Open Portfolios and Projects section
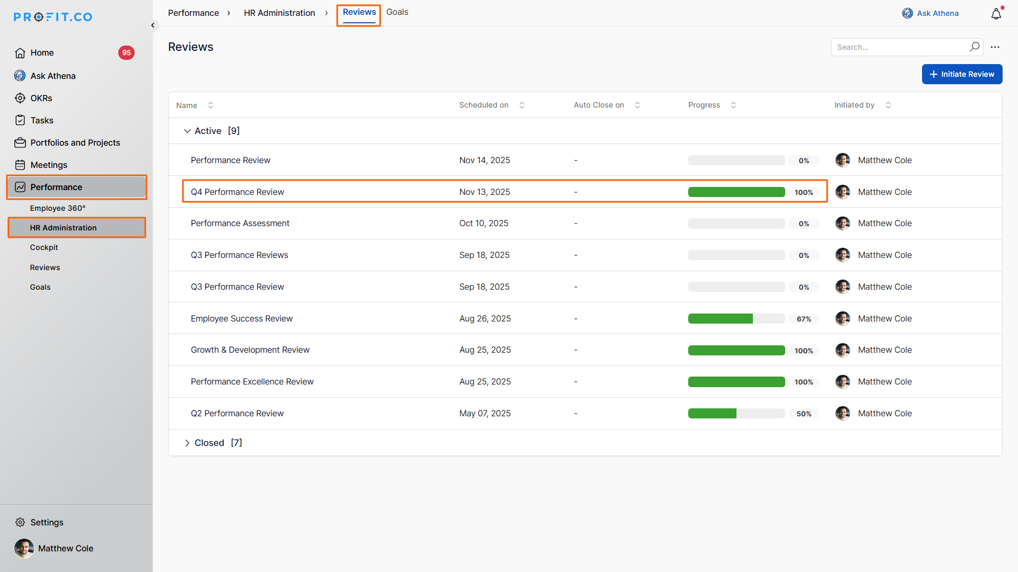 (x=75, y=142)
